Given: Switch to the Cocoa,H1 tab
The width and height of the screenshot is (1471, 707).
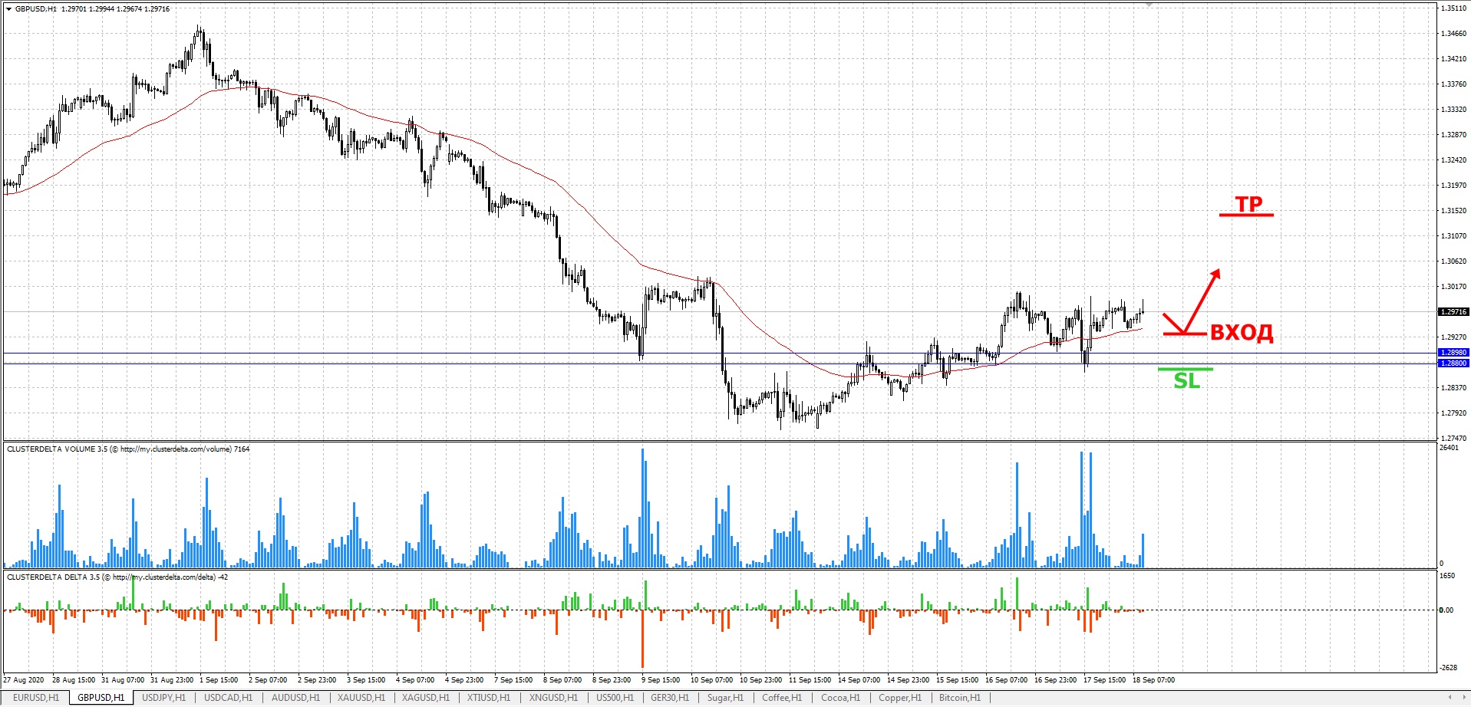Looking at the screenshot, I should pyautogui.click(x=840, y=698).
